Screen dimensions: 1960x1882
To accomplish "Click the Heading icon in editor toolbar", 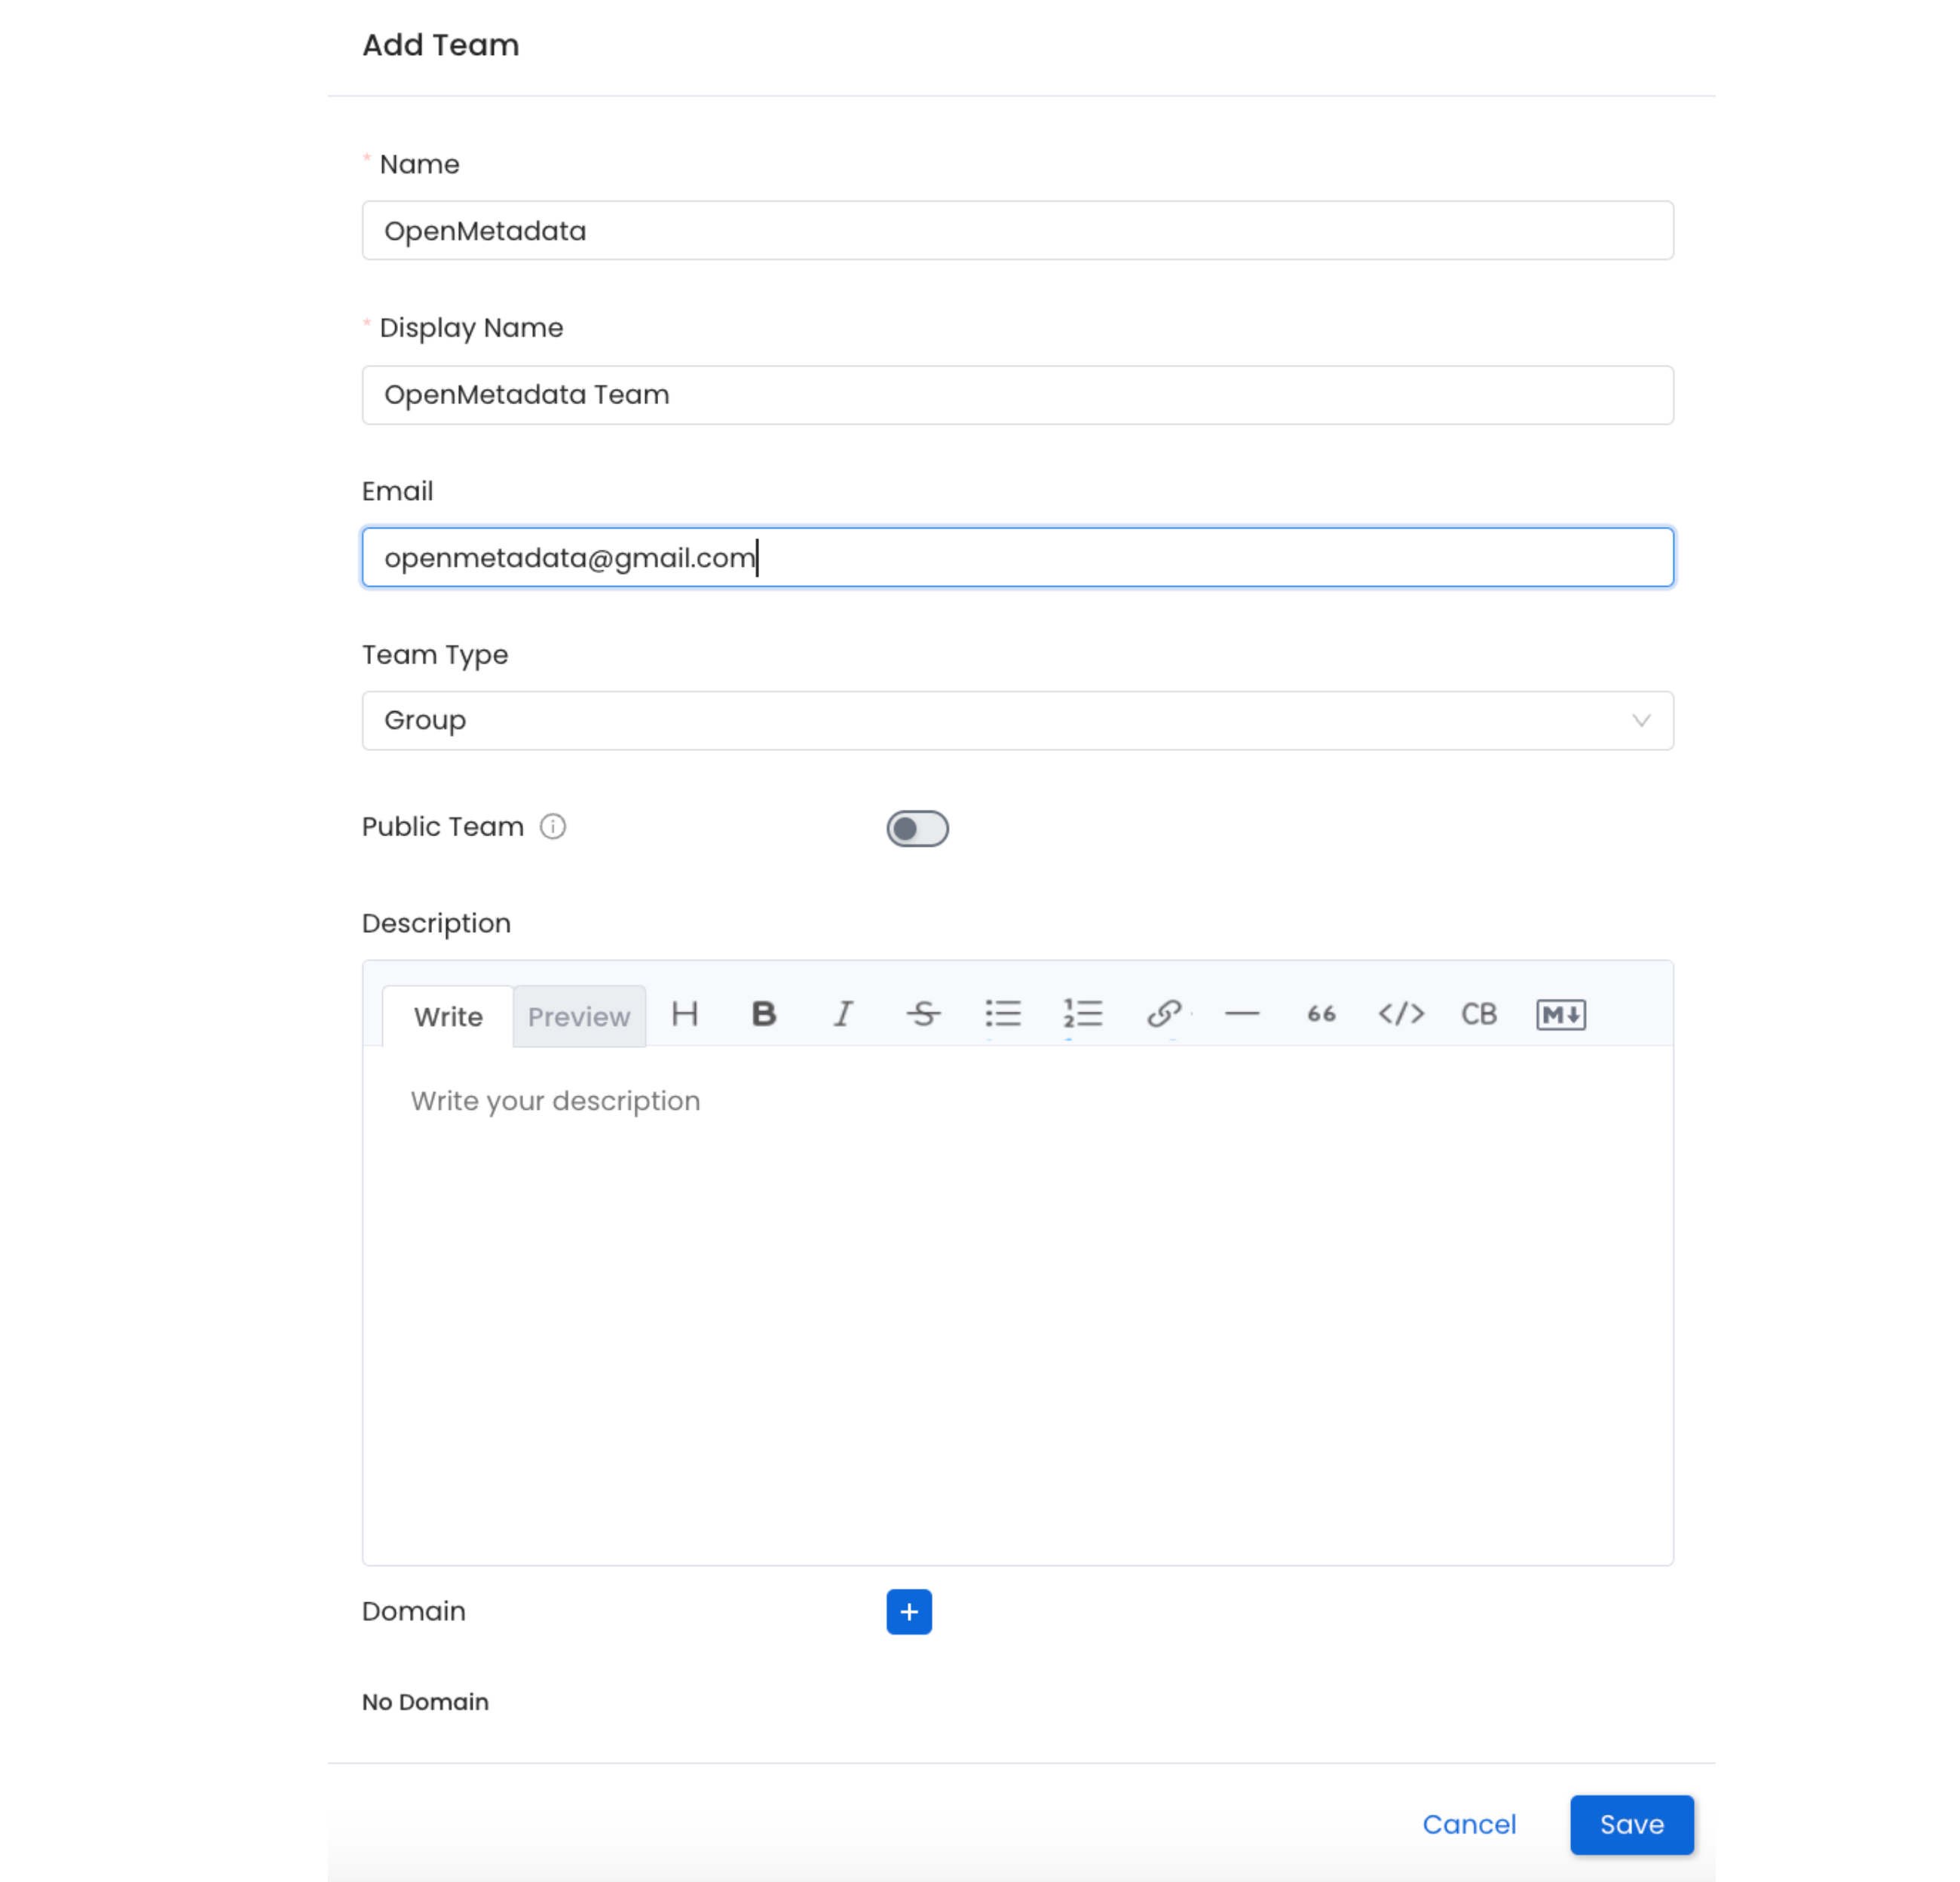I will 685,1014.
